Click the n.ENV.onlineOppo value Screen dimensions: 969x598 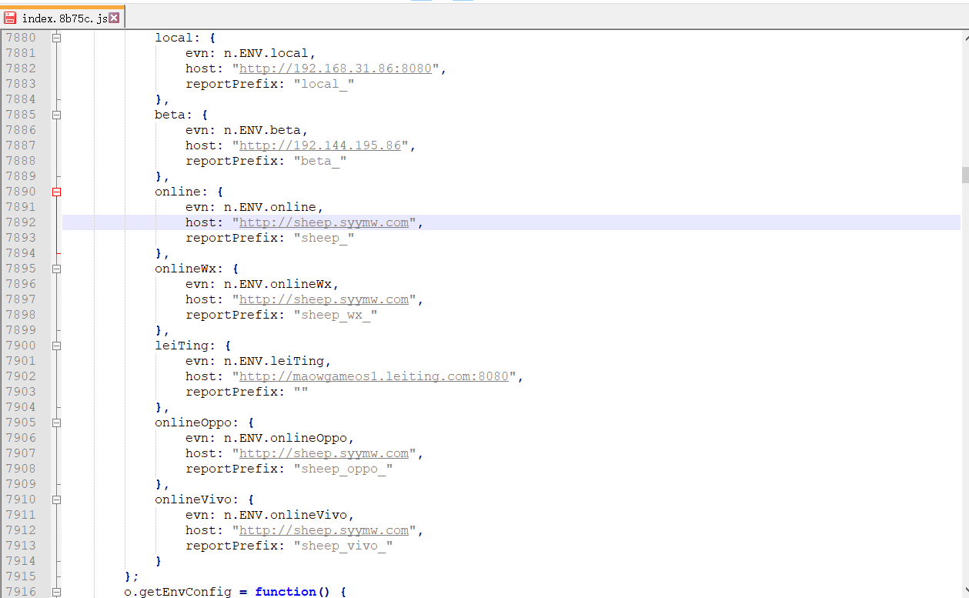pos(286,438)
